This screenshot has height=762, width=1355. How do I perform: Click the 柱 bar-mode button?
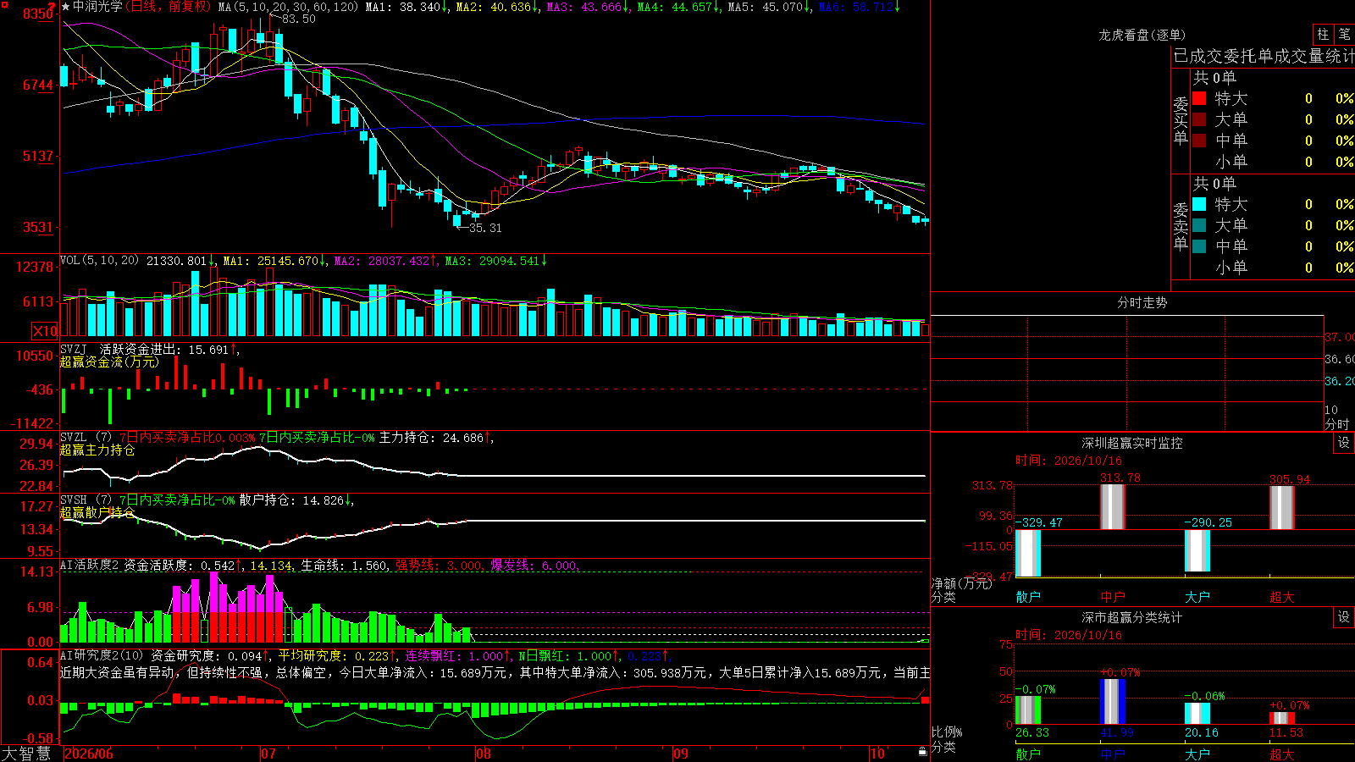click(1323, 34)
